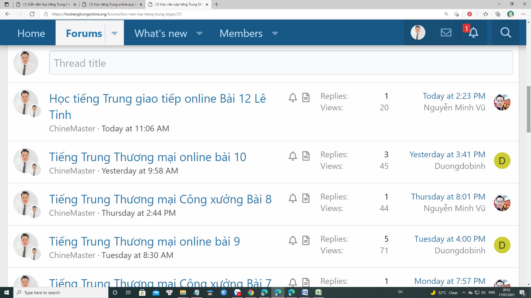Click the Pinterest icon in browser toolbar
The image size is (531, 298).
click(469, 14)
